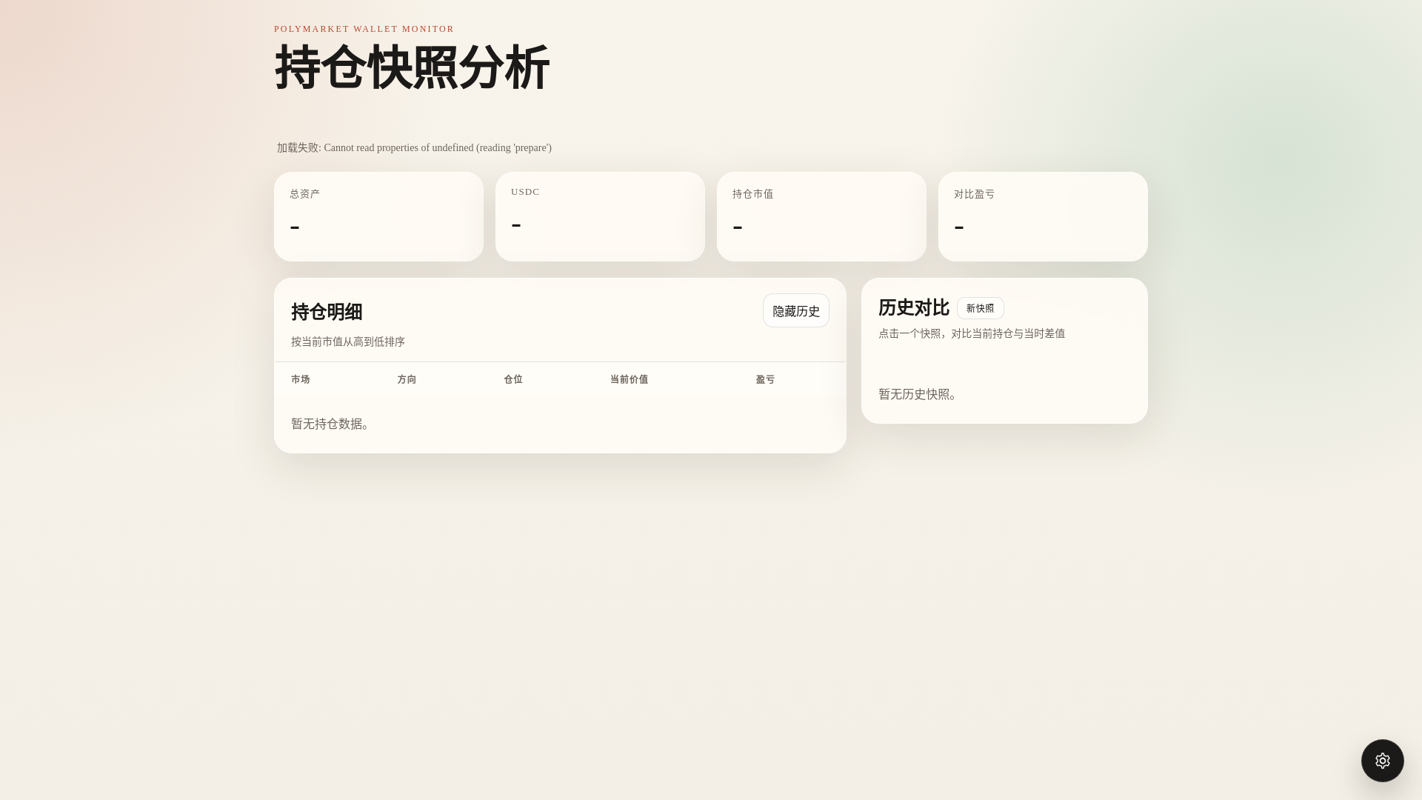Screen dimensions: 1422x800
Task: Select the 对比盈亏 summary card
Action: (1043, 216)
